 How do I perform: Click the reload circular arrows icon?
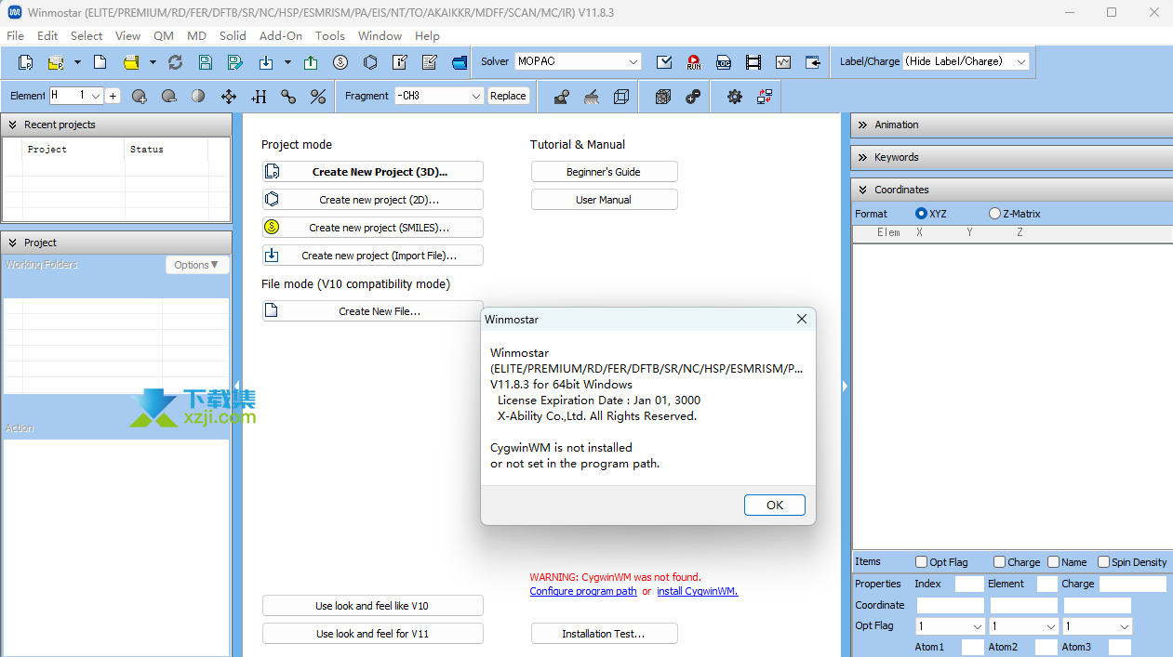point(175,62)
